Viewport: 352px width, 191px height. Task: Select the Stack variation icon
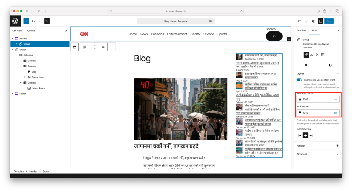[x=317, y=55]
